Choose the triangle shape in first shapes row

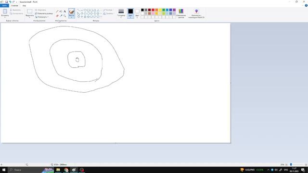click(98, 10)
